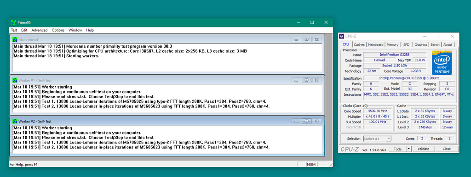Switch to the SPD tab in CPU-Z

[406, 44]
